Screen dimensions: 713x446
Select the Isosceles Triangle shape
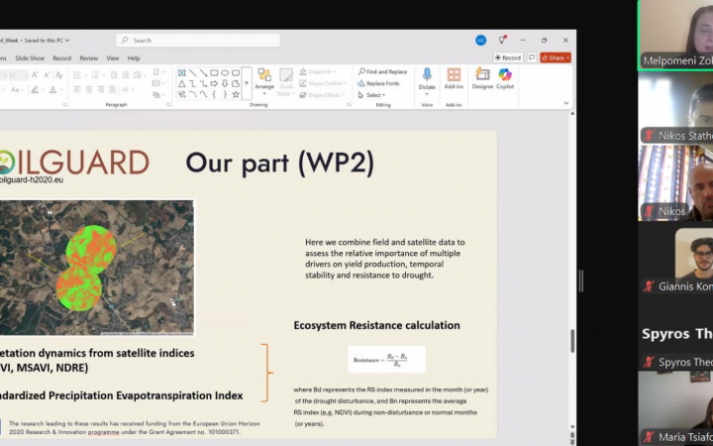pos(181,83)
